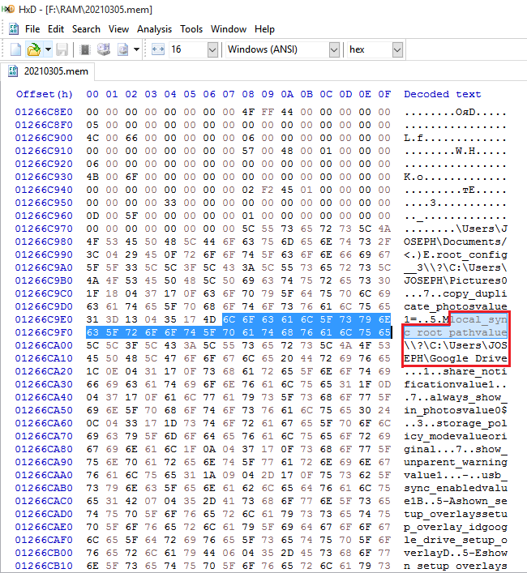Select offset 01266C970 in the offset column
527x573 pixels.
pyautogui.click(x=44, y=229)
